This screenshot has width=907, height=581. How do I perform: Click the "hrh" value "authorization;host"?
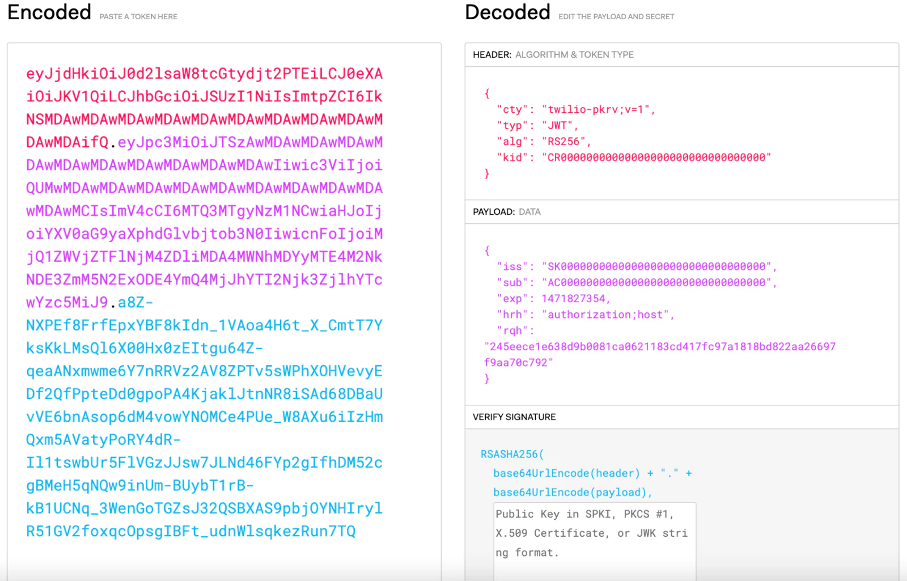click(x=605, y=314)
